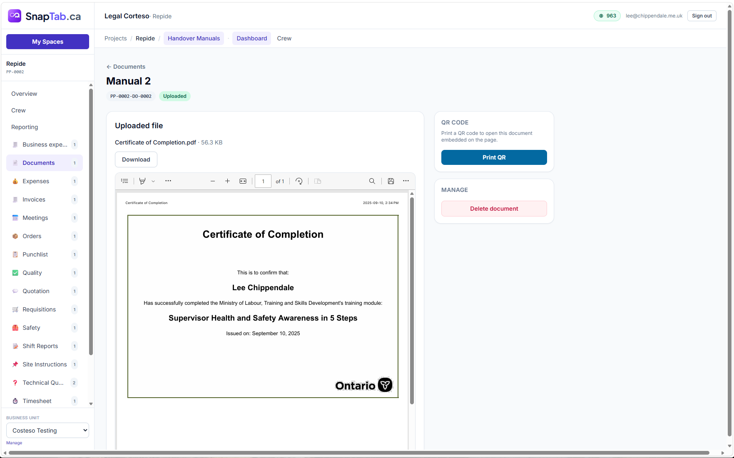Open the Reporting sidebar item
Viewport: 734px width, 458px height.
[x=25, y=127]
